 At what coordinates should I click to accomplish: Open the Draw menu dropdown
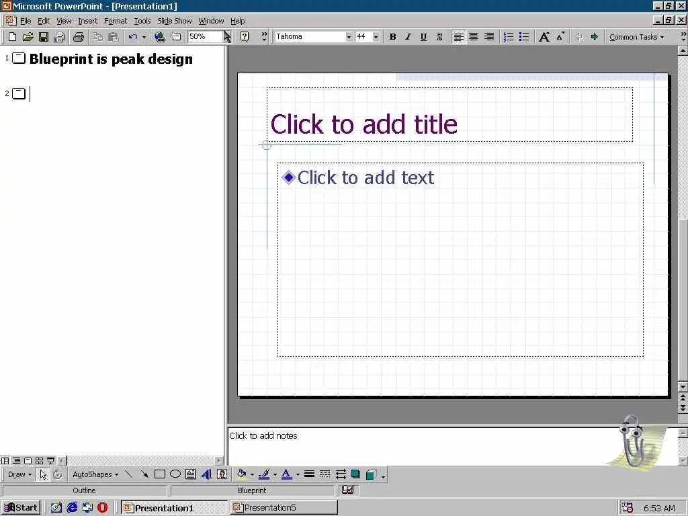pyautogui.click(x=19, y=474)
